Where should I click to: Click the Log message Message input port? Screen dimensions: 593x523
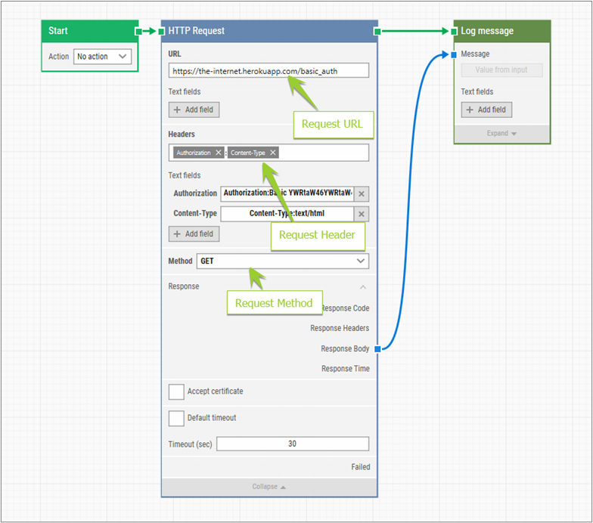(x=453, y=54)
